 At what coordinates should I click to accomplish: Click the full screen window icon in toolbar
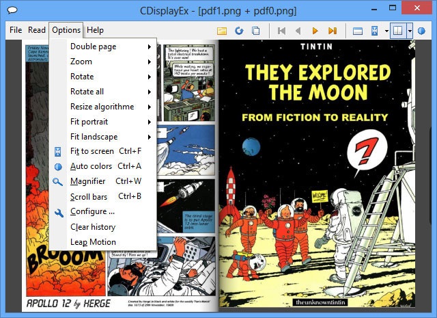click(x=358, y=31)
